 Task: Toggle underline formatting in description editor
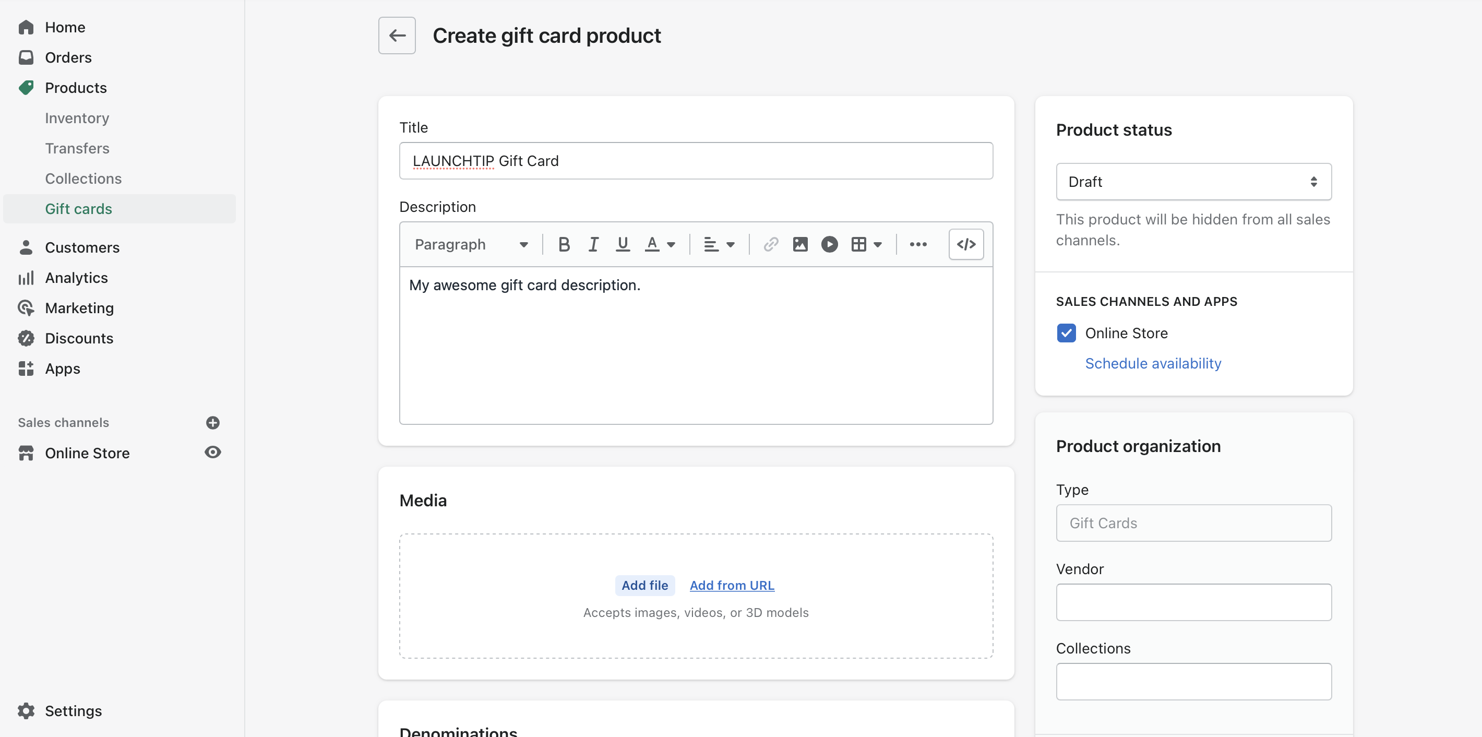click(623, 244)
